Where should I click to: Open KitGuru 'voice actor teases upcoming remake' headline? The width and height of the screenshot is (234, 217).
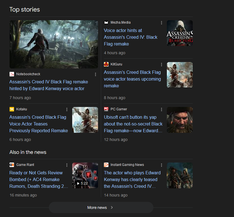(x=132, y=79)
